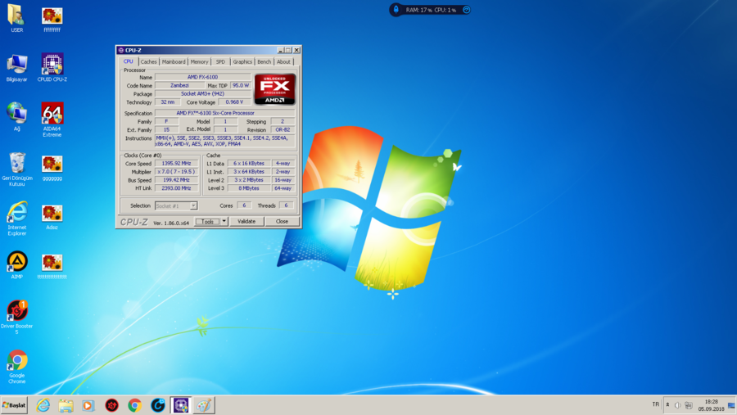Click the Google Chrome taskbar icon
This screenshot has width=737, height=415.
pos(135,405)
